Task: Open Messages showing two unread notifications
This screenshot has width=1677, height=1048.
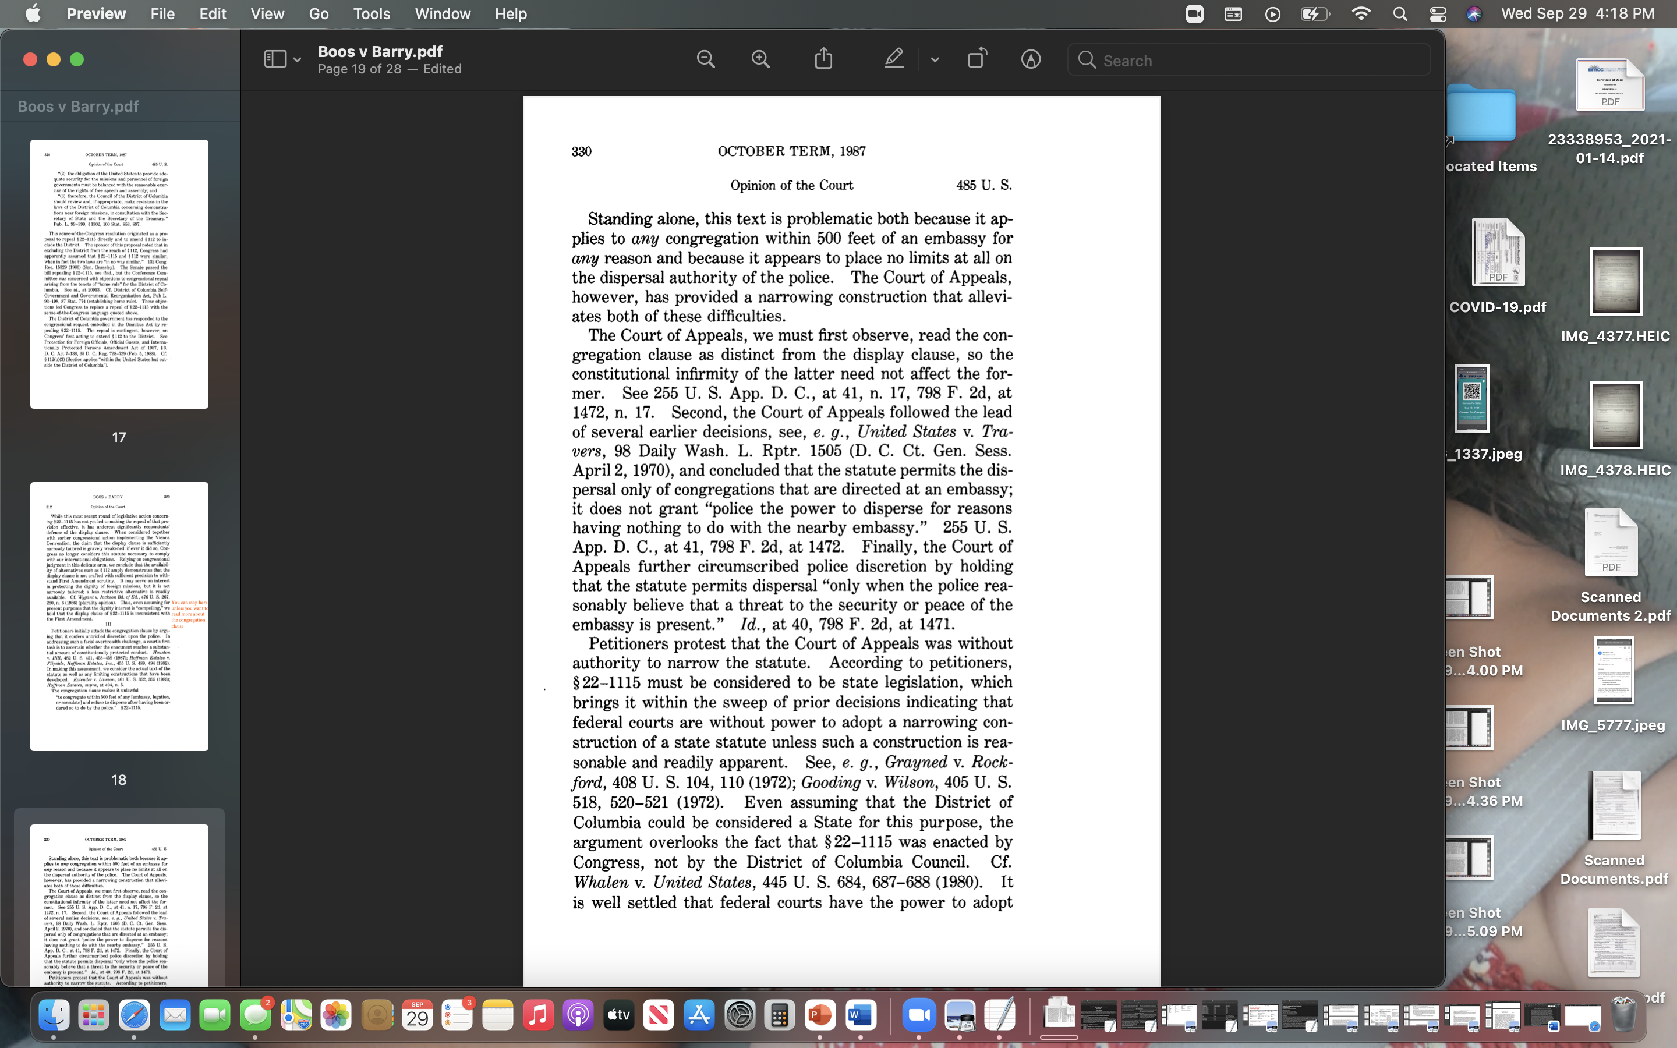Action: (x=256, y=1015)
